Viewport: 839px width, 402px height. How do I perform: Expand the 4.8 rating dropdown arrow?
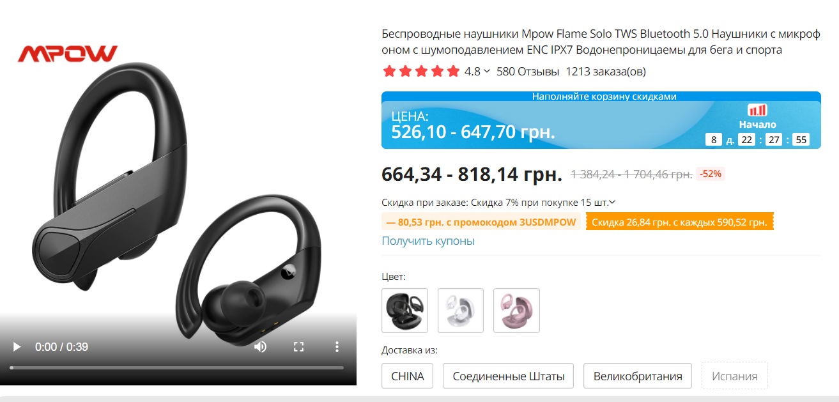(x=487, y=72)
